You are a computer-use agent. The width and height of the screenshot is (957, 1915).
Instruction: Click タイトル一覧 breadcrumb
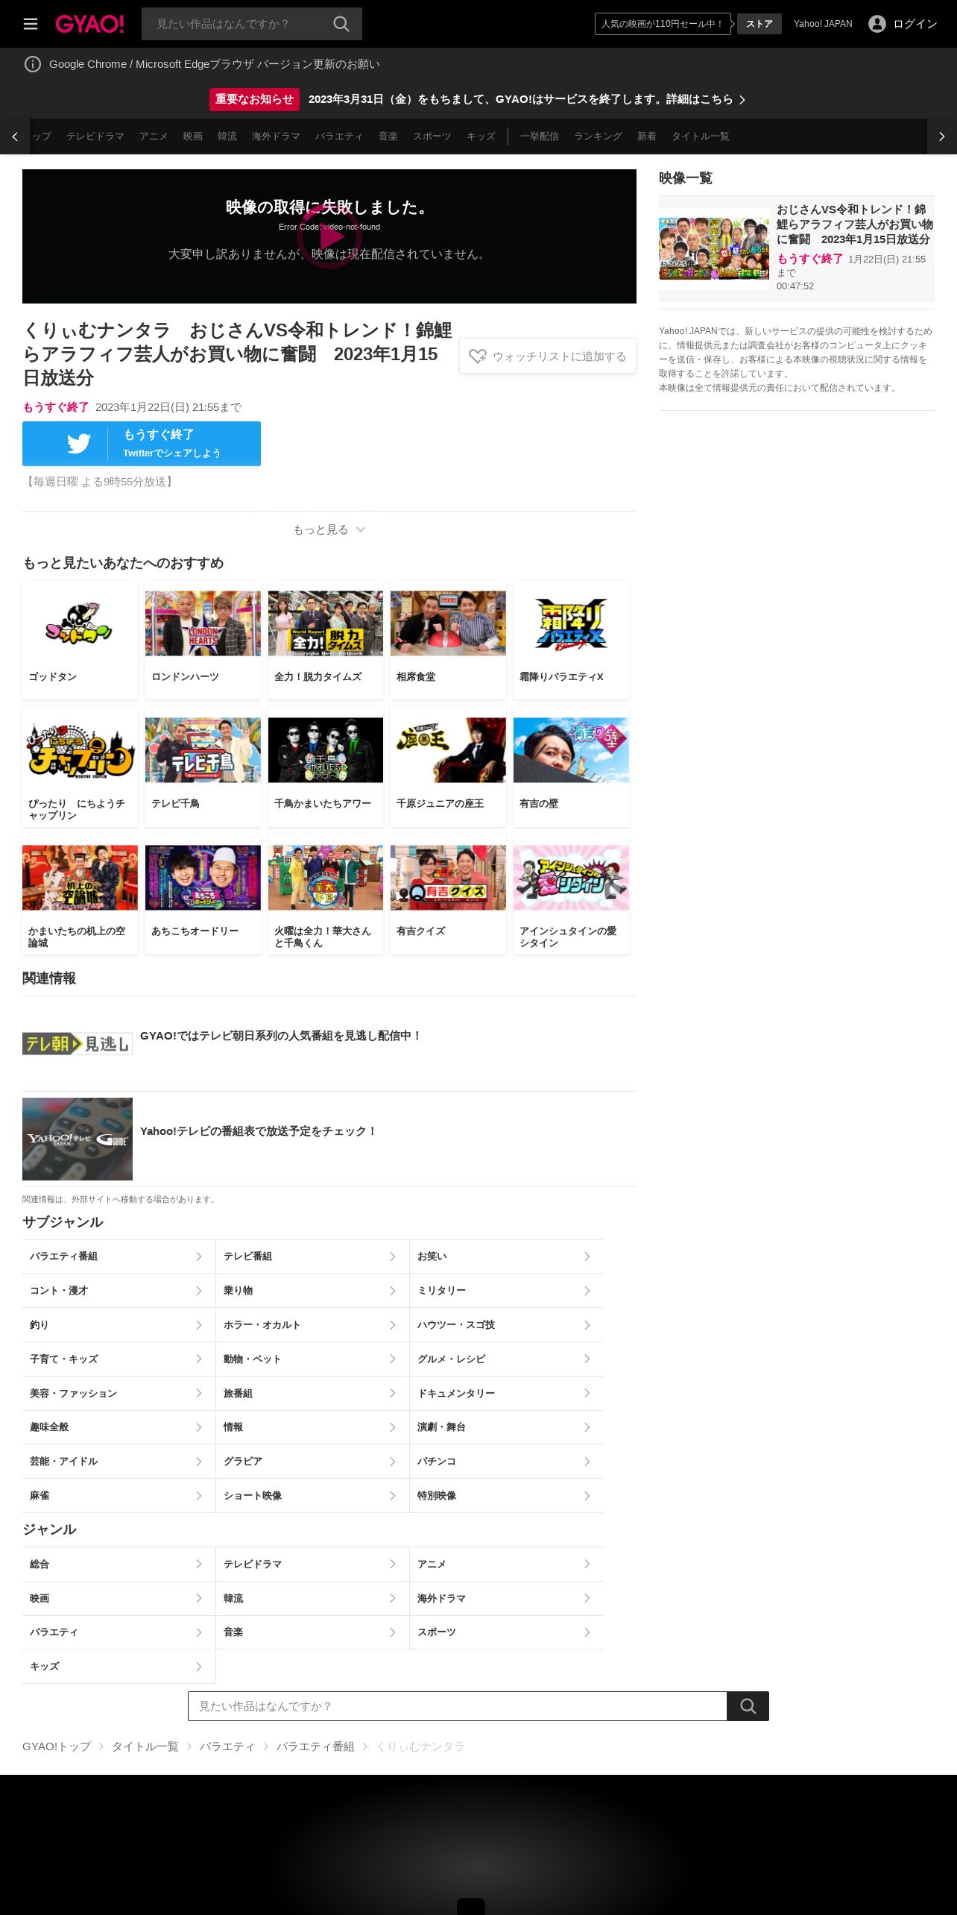point(145,1746)
